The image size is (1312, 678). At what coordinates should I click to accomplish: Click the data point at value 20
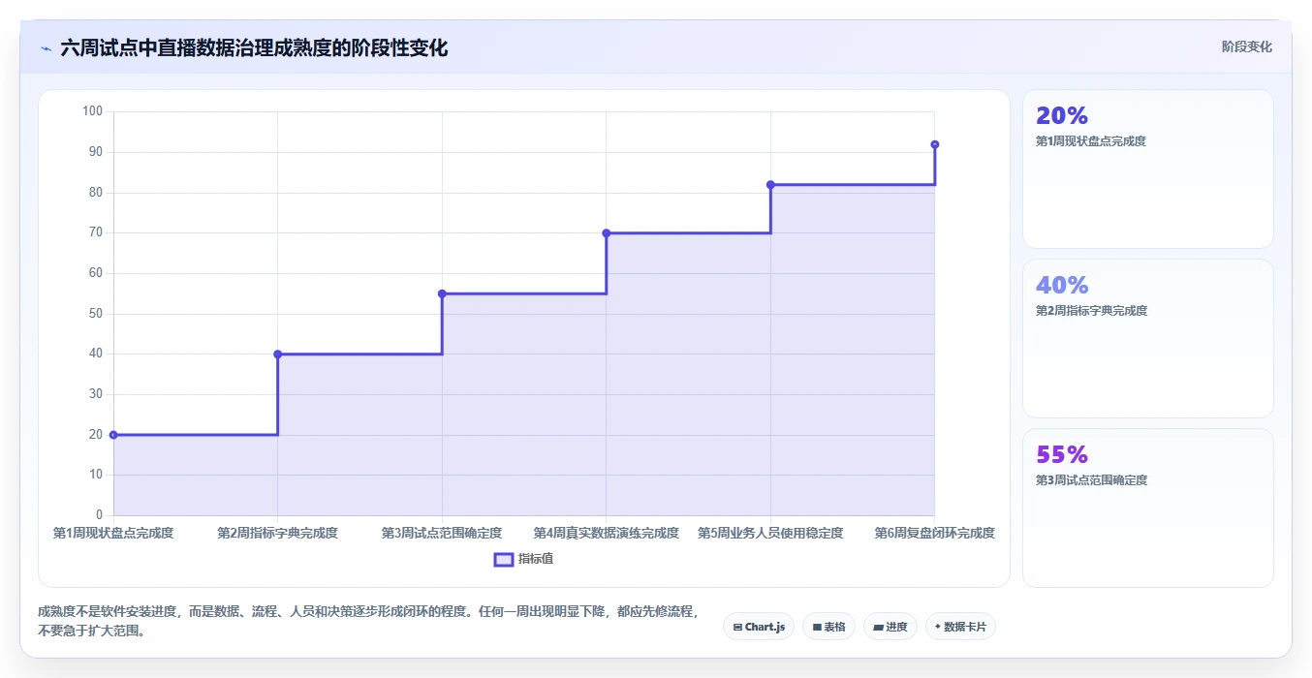pyautogui.click(x=113, y=435)
